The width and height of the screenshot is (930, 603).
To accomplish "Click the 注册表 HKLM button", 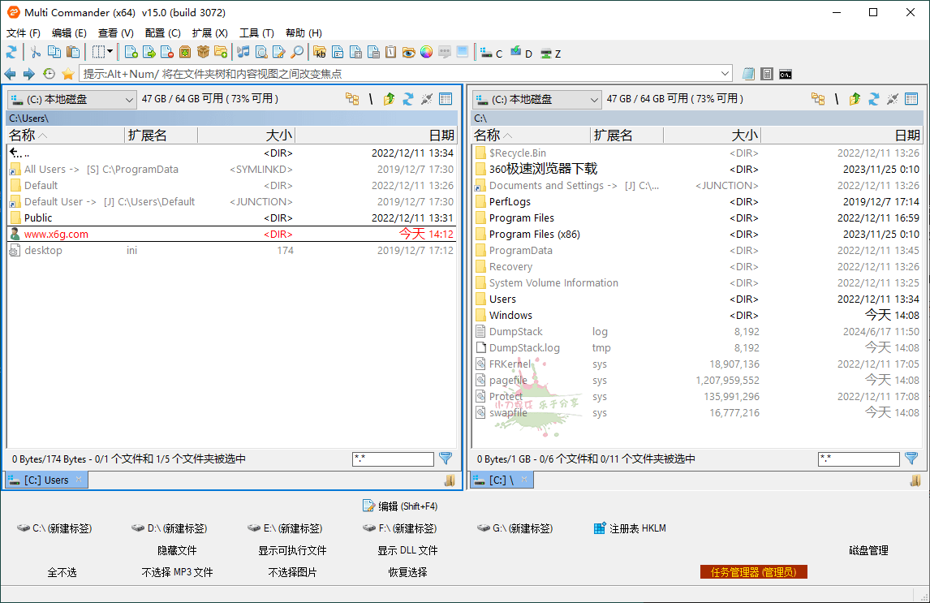I will click(630, 528).
